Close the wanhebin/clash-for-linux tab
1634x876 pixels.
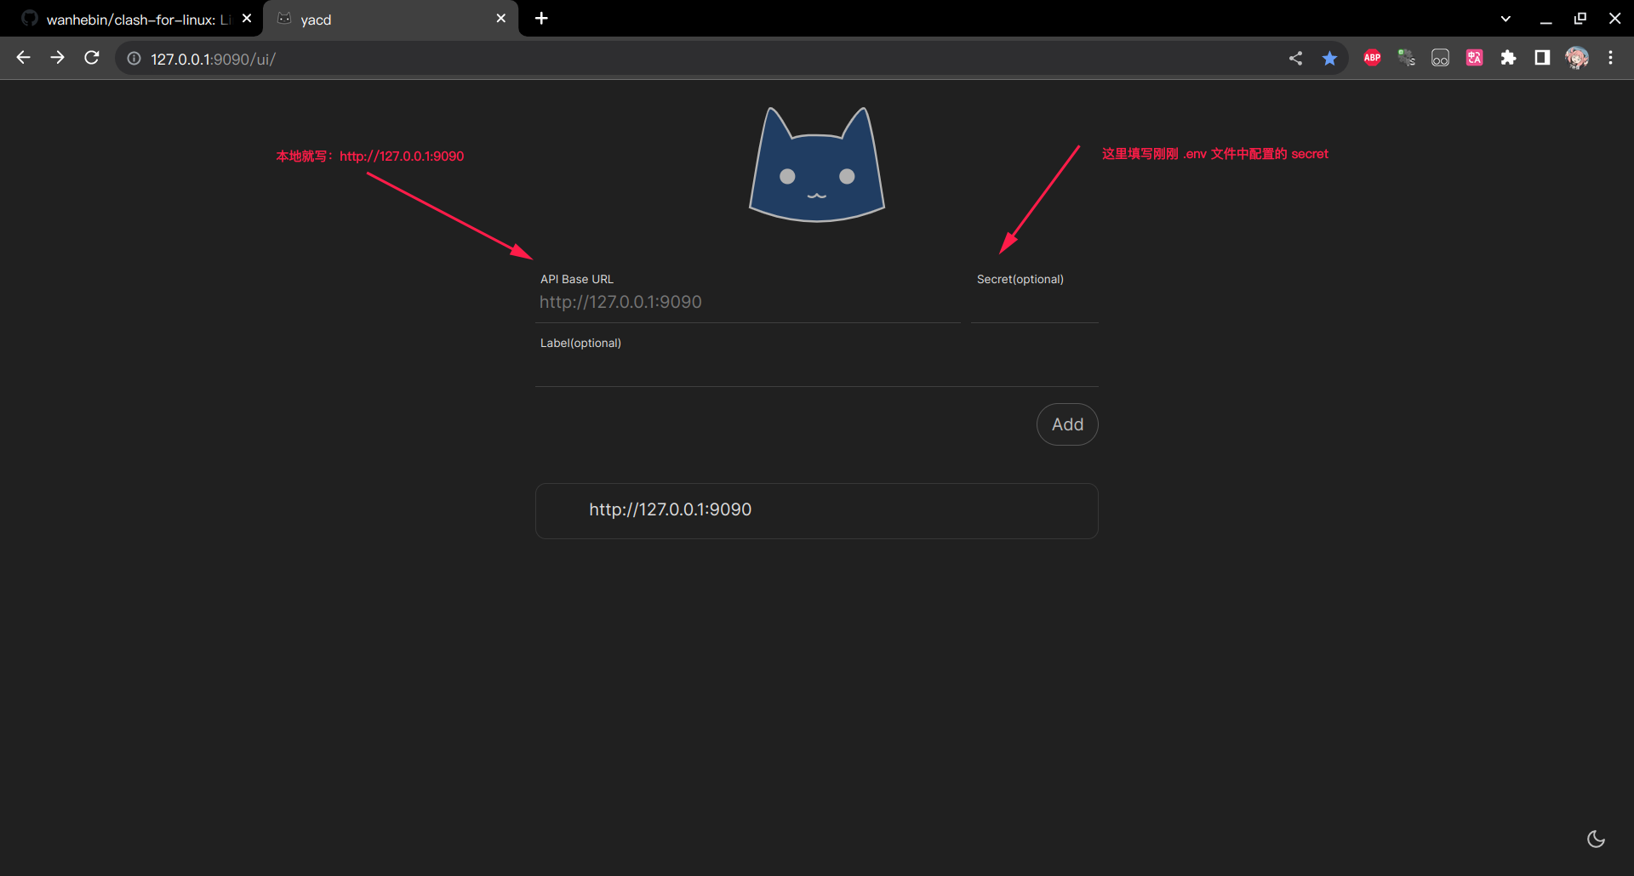point(247,19)
